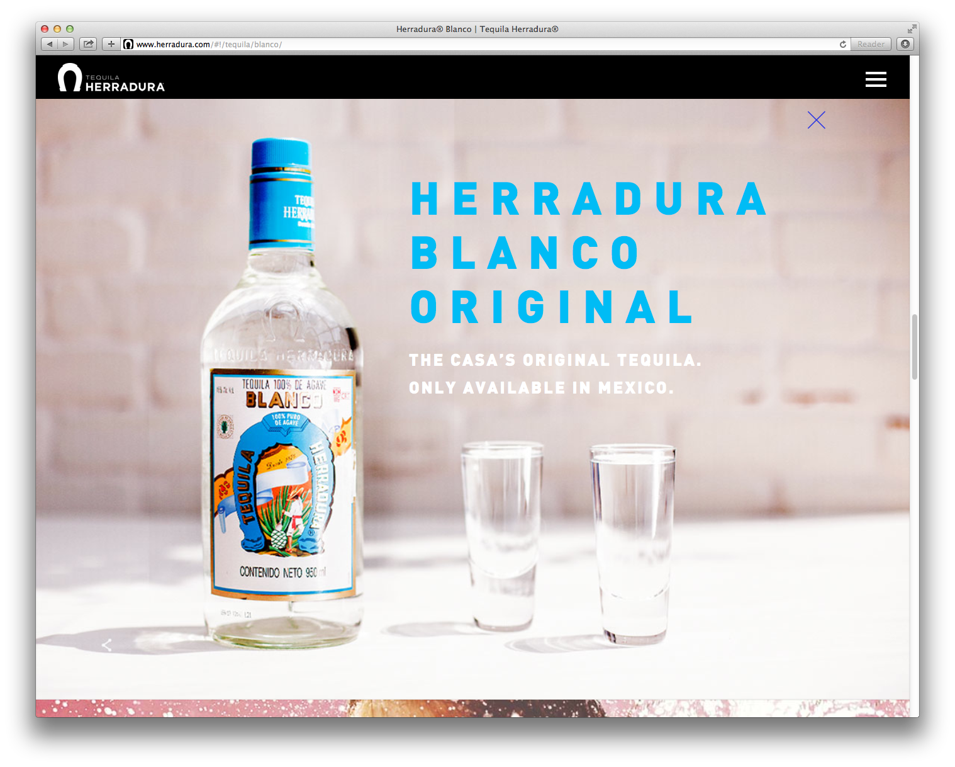Click the yellow minimize window button
The height and width of the screenshot is (767, 955).
57,29
